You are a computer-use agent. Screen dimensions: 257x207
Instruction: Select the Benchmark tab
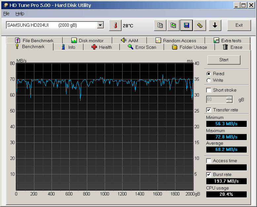point(30,47)
